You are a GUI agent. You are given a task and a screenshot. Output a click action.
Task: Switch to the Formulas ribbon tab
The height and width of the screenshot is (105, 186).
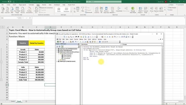pyautogui.click(x=31, y=5)
